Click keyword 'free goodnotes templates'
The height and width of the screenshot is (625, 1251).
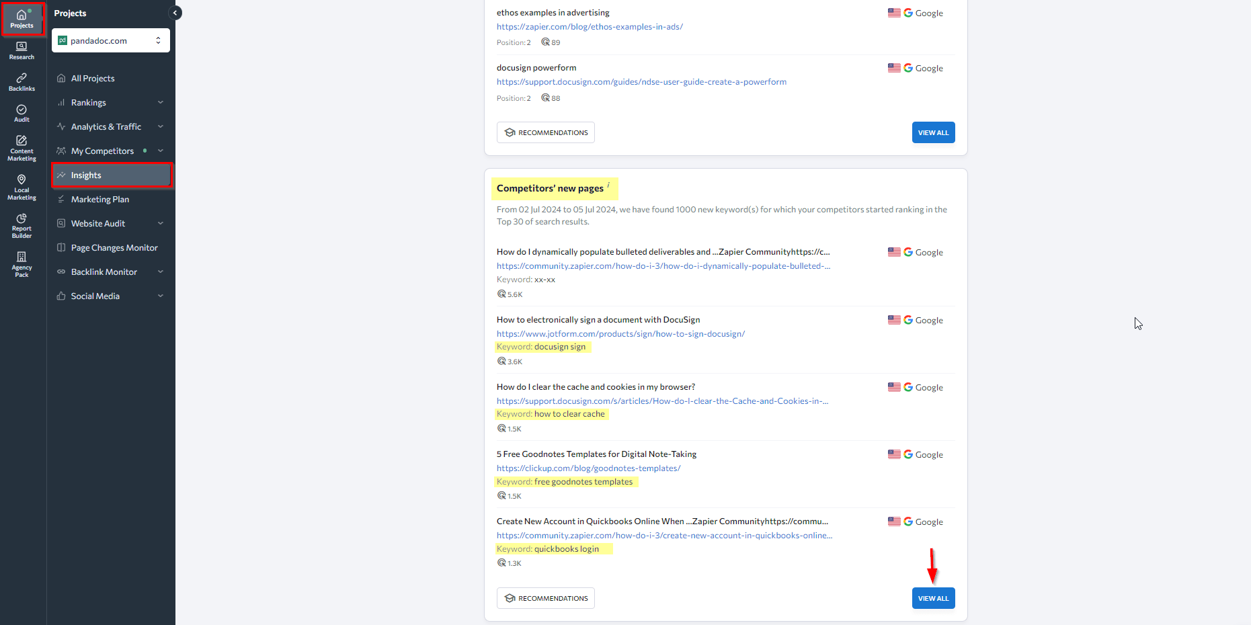tap(583, 482)
